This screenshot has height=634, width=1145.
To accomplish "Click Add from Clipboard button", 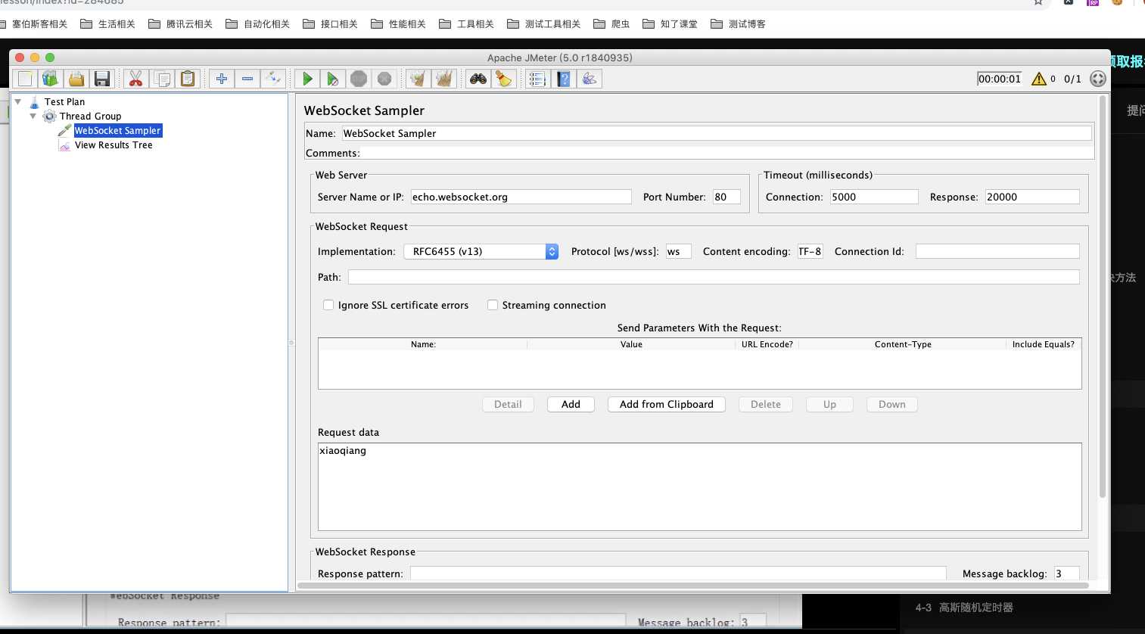I will tap(667, 404).
